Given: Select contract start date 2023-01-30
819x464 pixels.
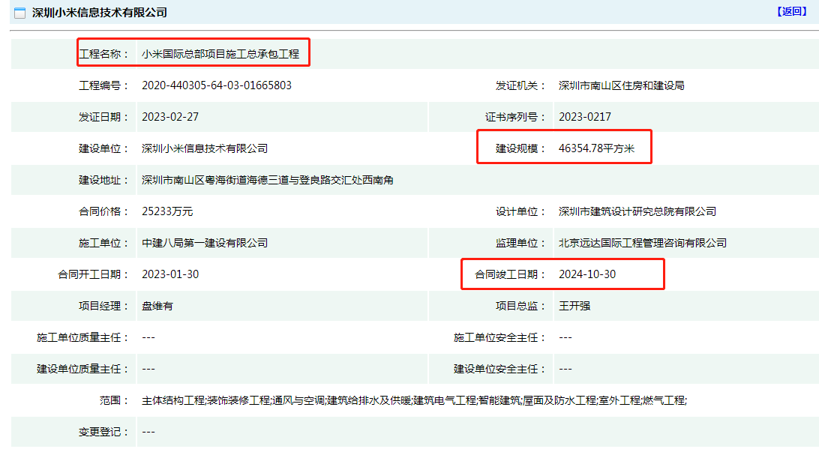Looking at the screenshot, I should [170, 274].
